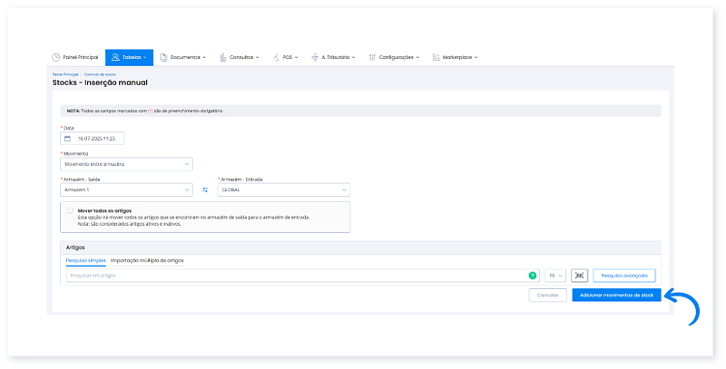Screen dimensions: 726x369
Task: Click the barcode scanner icon button
Action: [580, 275]
